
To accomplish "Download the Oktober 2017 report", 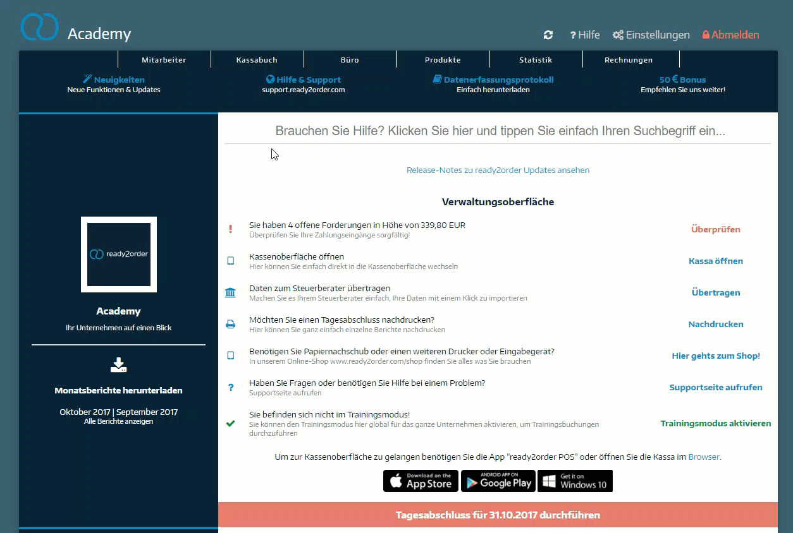I will [x=85, y=412].
